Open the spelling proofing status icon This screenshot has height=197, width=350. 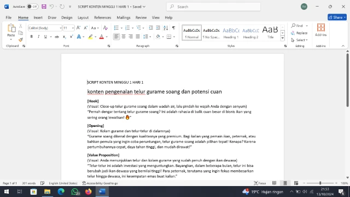(x=43, y=183)
